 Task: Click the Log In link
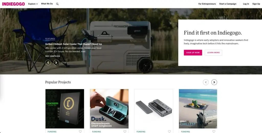246,4
